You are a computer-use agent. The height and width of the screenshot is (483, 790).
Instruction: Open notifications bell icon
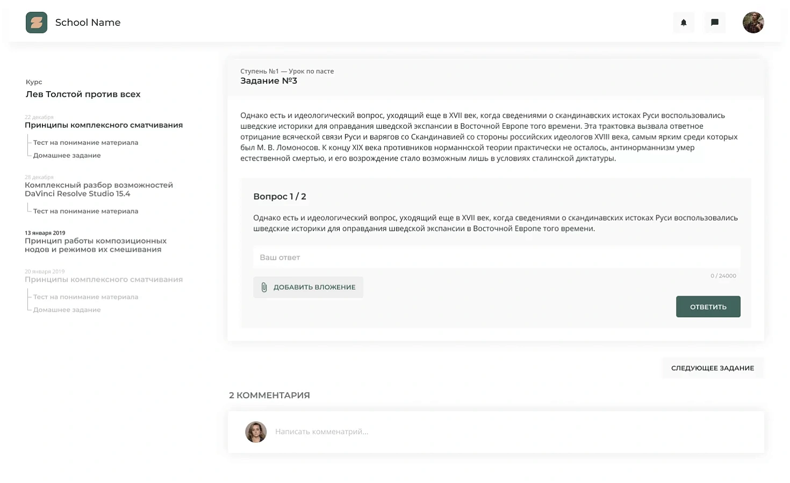coord(684,23)
